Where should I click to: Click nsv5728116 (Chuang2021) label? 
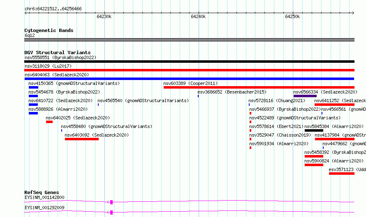[277, 101]
